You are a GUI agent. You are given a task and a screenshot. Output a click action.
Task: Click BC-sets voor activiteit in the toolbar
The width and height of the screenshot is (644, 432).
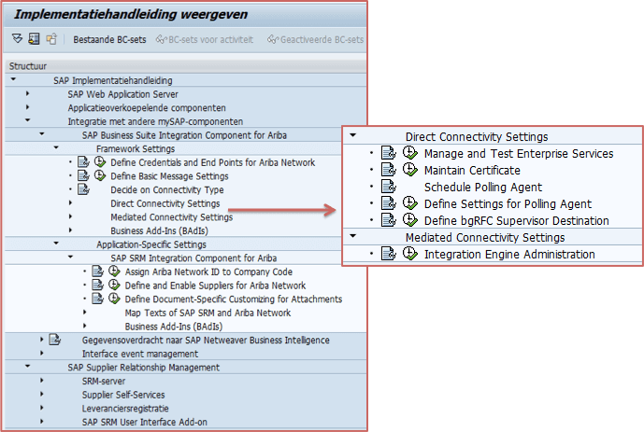(205, 40)
